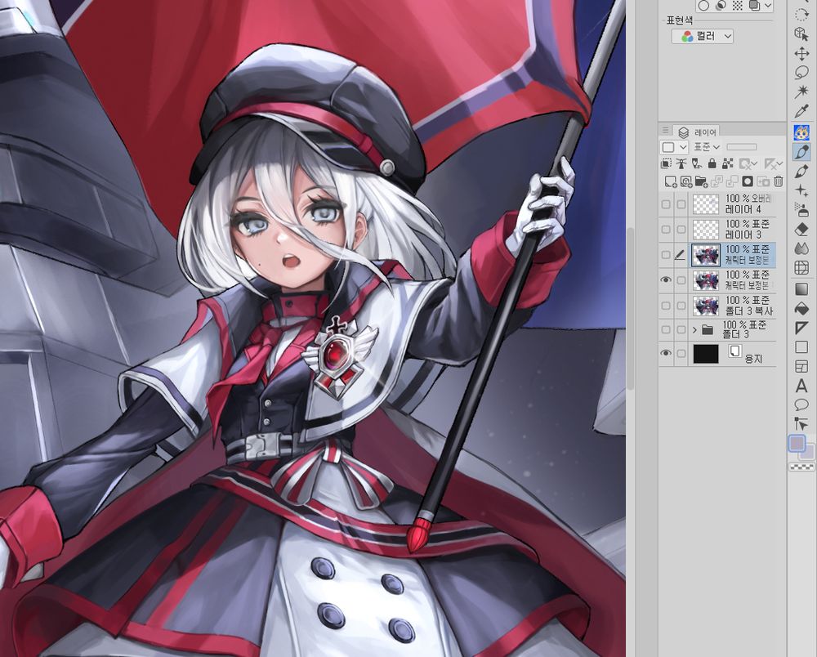Delete the selected layer with trash icon
817x657 pixels.
[779, 181]
